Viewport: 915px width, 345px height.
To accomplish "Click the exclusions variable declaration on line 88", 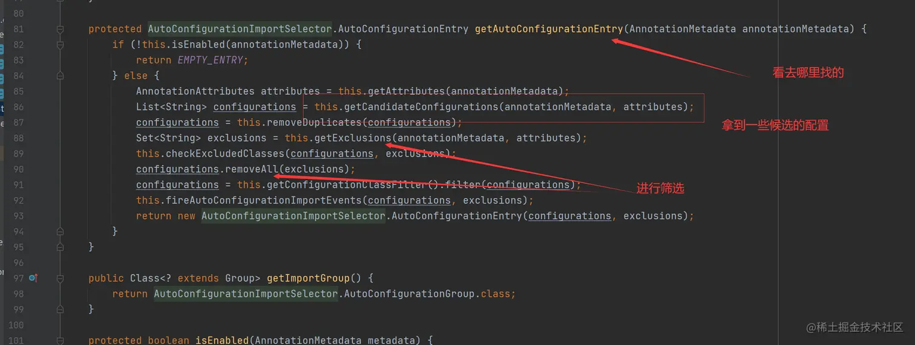I will [x=237, y=138].
